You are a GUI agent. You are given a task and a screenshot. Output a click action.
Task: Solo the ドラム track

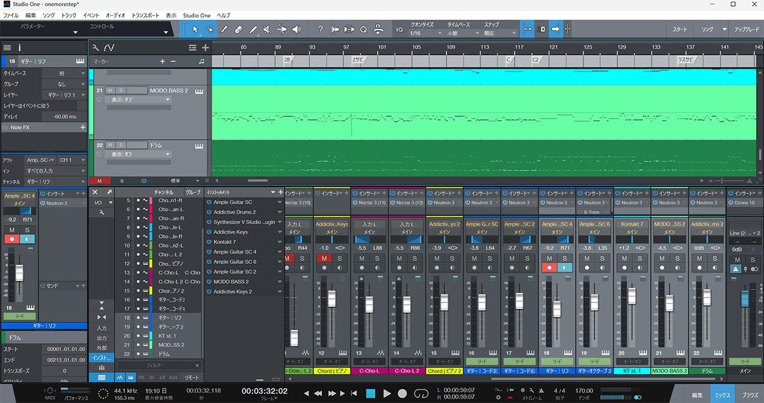(120, 145)
